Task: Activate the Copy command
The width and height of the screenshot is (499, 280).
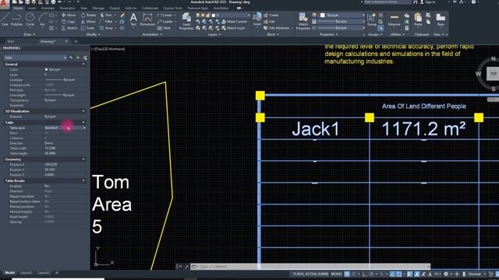Action: pos(68,22)
